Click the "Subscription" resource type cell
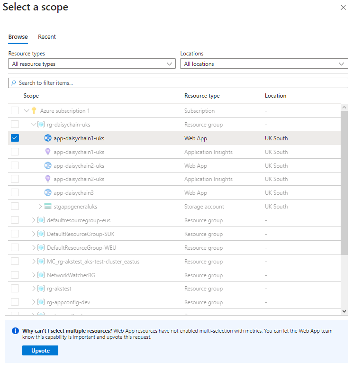The image size is (353, 372). coord(199,111)
